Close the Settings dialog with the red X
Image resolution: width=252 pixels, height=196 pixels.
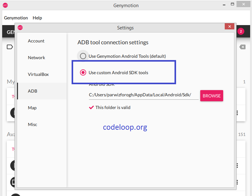[229, 27]
